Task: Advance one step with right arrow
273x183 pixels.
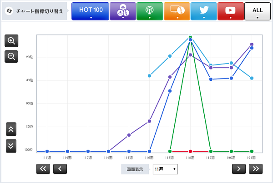Action: (238, 169)
